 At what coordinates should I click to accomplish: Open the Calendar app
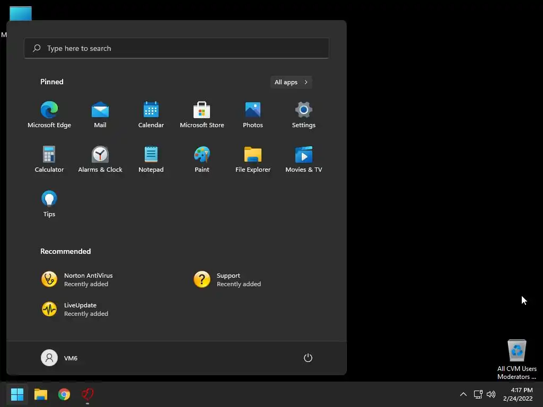pos(151,115)
